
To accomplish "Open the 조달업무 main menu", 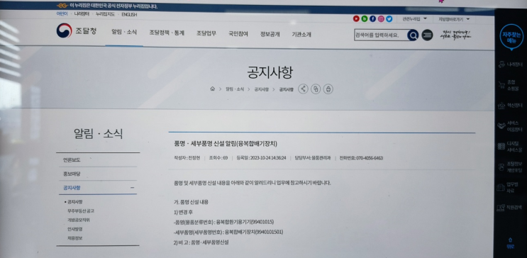I will (206, 33).
